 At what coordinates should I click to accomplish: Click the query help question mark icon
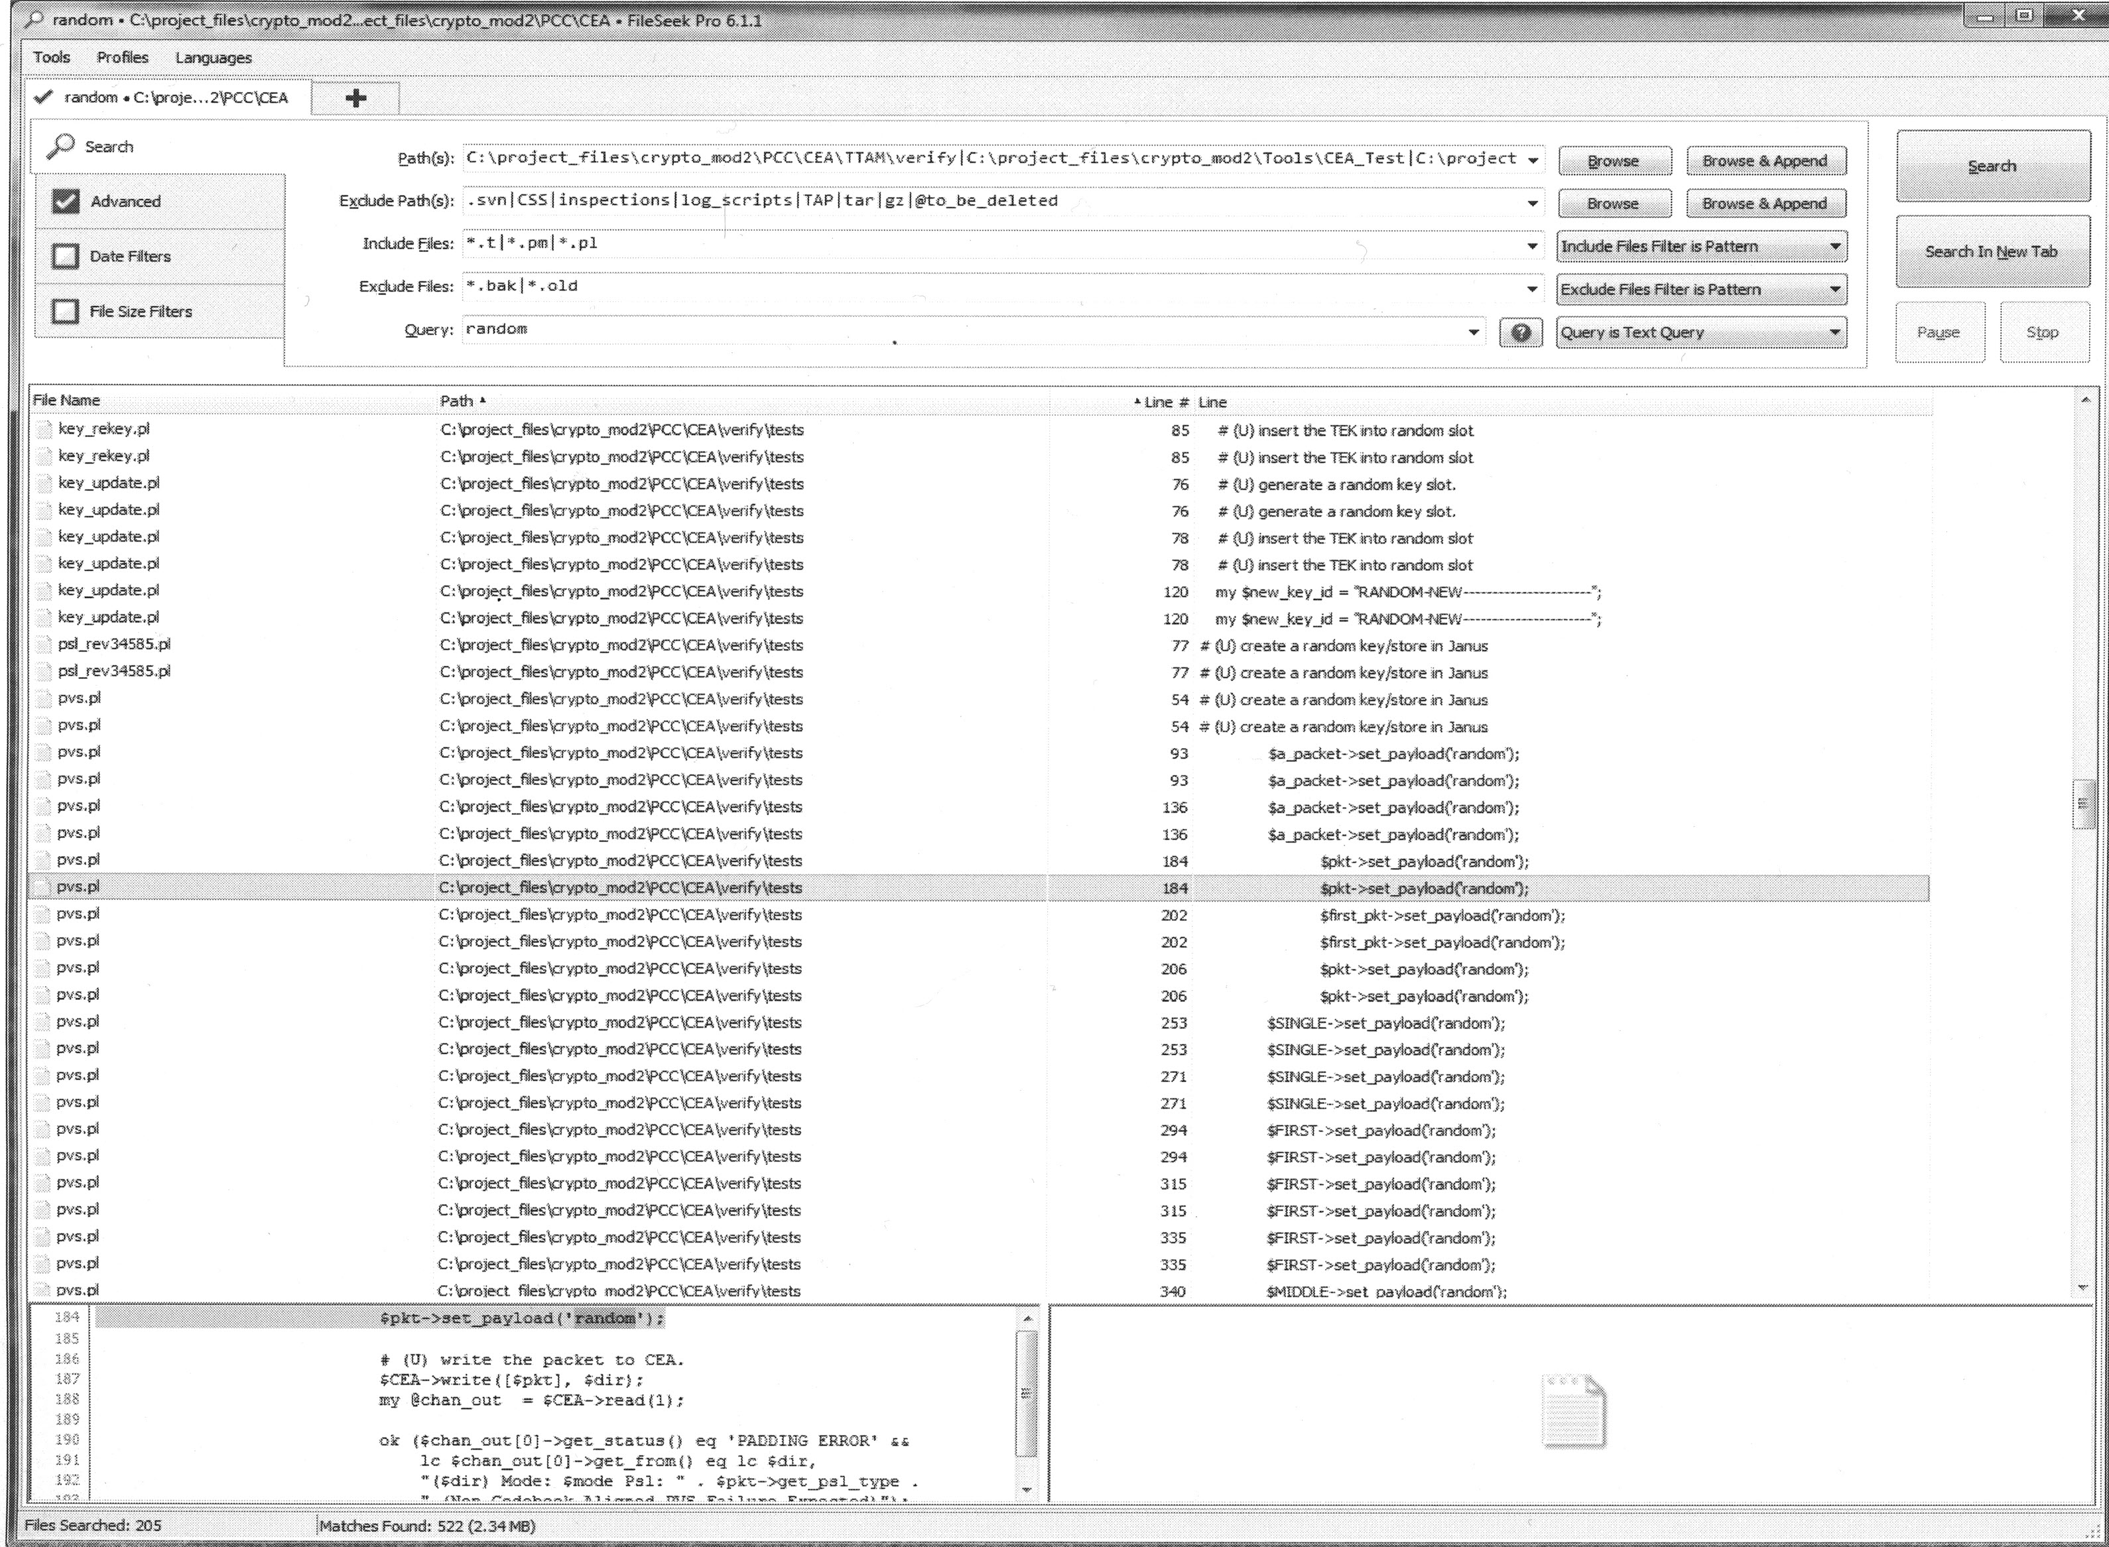click(x=1521, y=332)
